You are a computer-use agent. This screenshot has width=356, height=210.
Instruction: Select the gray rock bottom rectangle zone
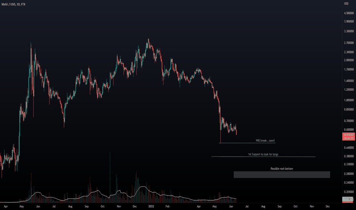pyautogui.click(x=282, y=174)
